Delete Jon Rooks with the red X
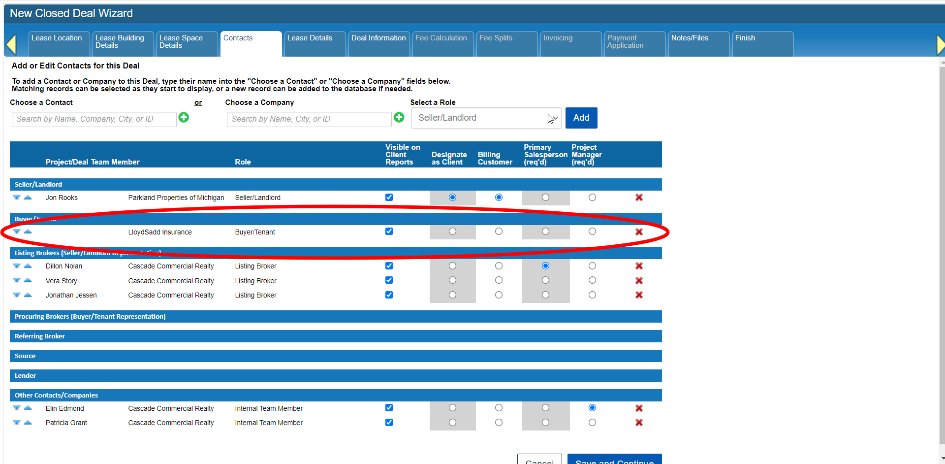 tap(639, 198)
